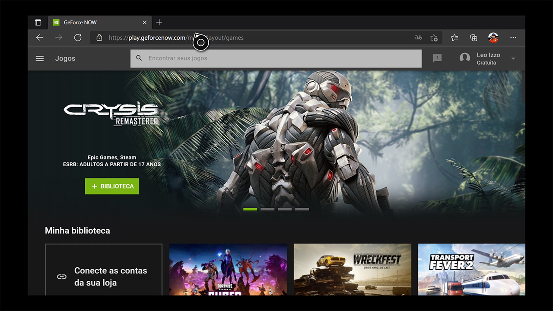Open the Transport Fever 2 tile

click(472, 270)
